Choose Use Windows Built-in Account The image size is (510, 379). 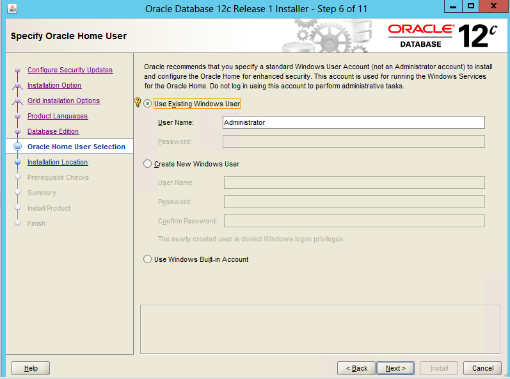(148, 259)
